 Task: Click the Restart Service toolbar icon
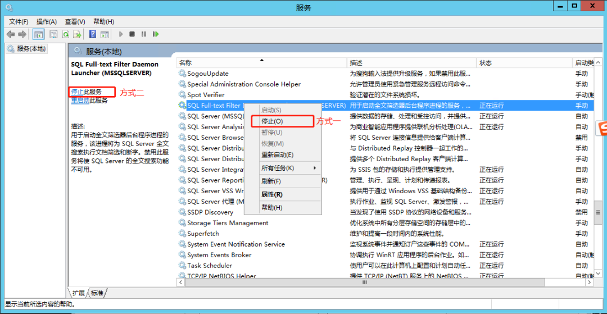point(155,34)
